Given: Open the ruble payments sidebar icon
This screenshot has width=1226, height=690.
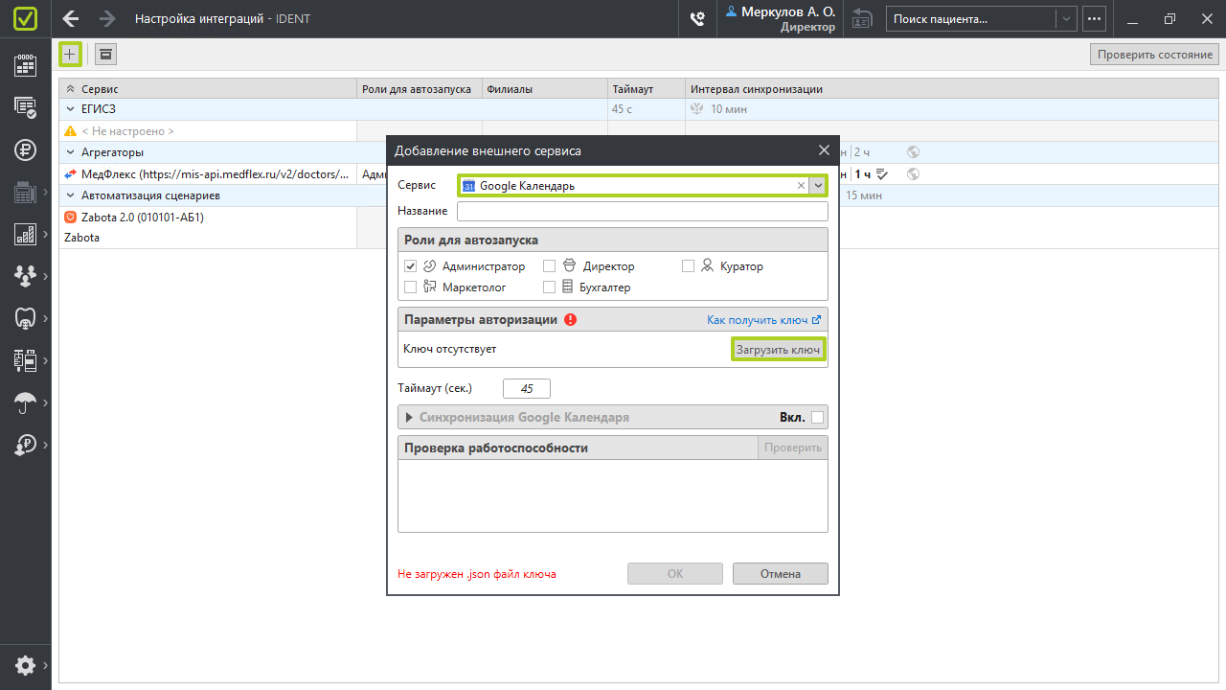Looking at the screenshot, I should tap(26, 149).
